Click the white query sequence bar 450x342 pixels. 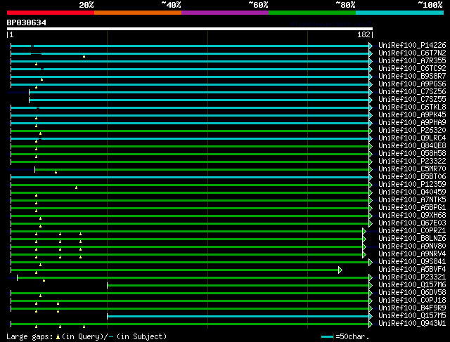[x=190, y=29]
